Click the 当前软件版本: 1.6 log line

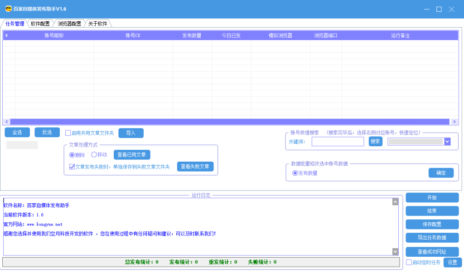pyautogui.click(x=24, y=215)
